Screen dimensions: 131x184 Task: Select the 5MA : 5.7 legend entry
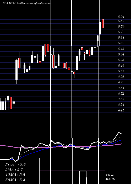pyautogui.click(x=14, y=170)
